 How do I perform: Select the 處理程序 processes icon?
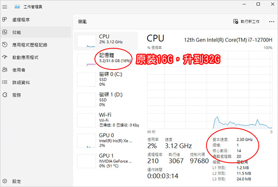tap(4, 19)
